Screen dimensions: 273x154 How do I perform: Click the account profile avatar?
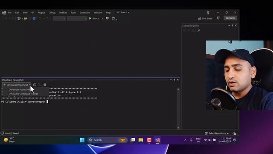(208, 12)
